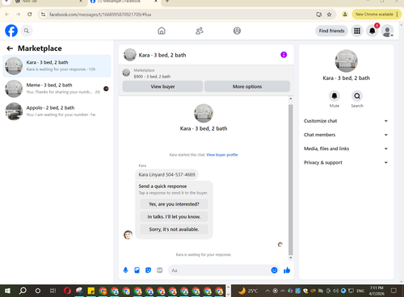Open the Facebook Home icon
This screenshot has width=404, height=297.
(x=162, y=31)
